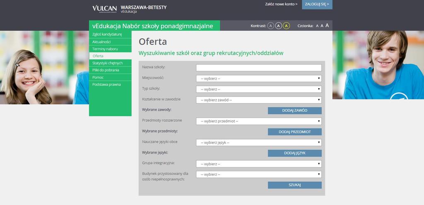Click the Czcionka label
Screen dimensions: 424x205
click(x=305, y=26)
